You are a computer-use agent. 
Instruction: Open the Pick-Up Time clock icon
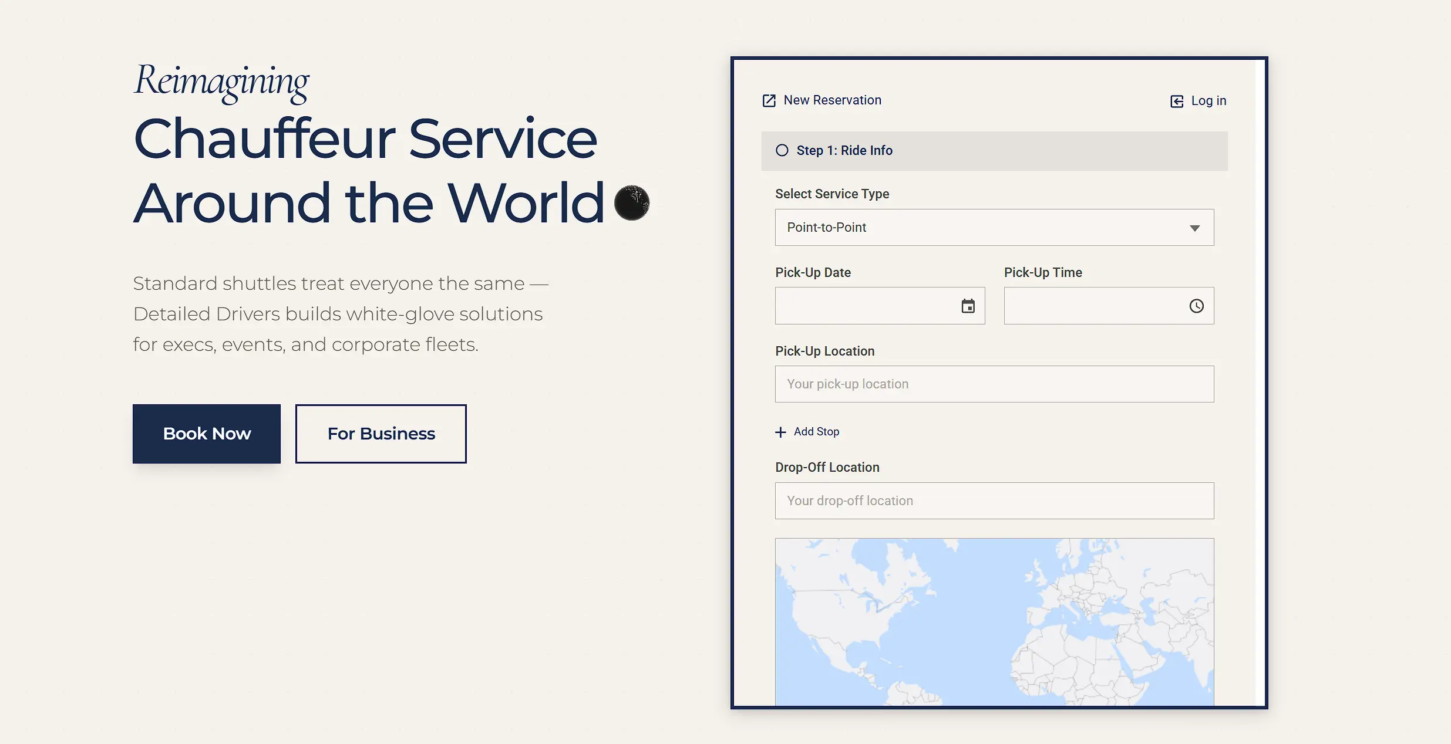pos(1196,306)
